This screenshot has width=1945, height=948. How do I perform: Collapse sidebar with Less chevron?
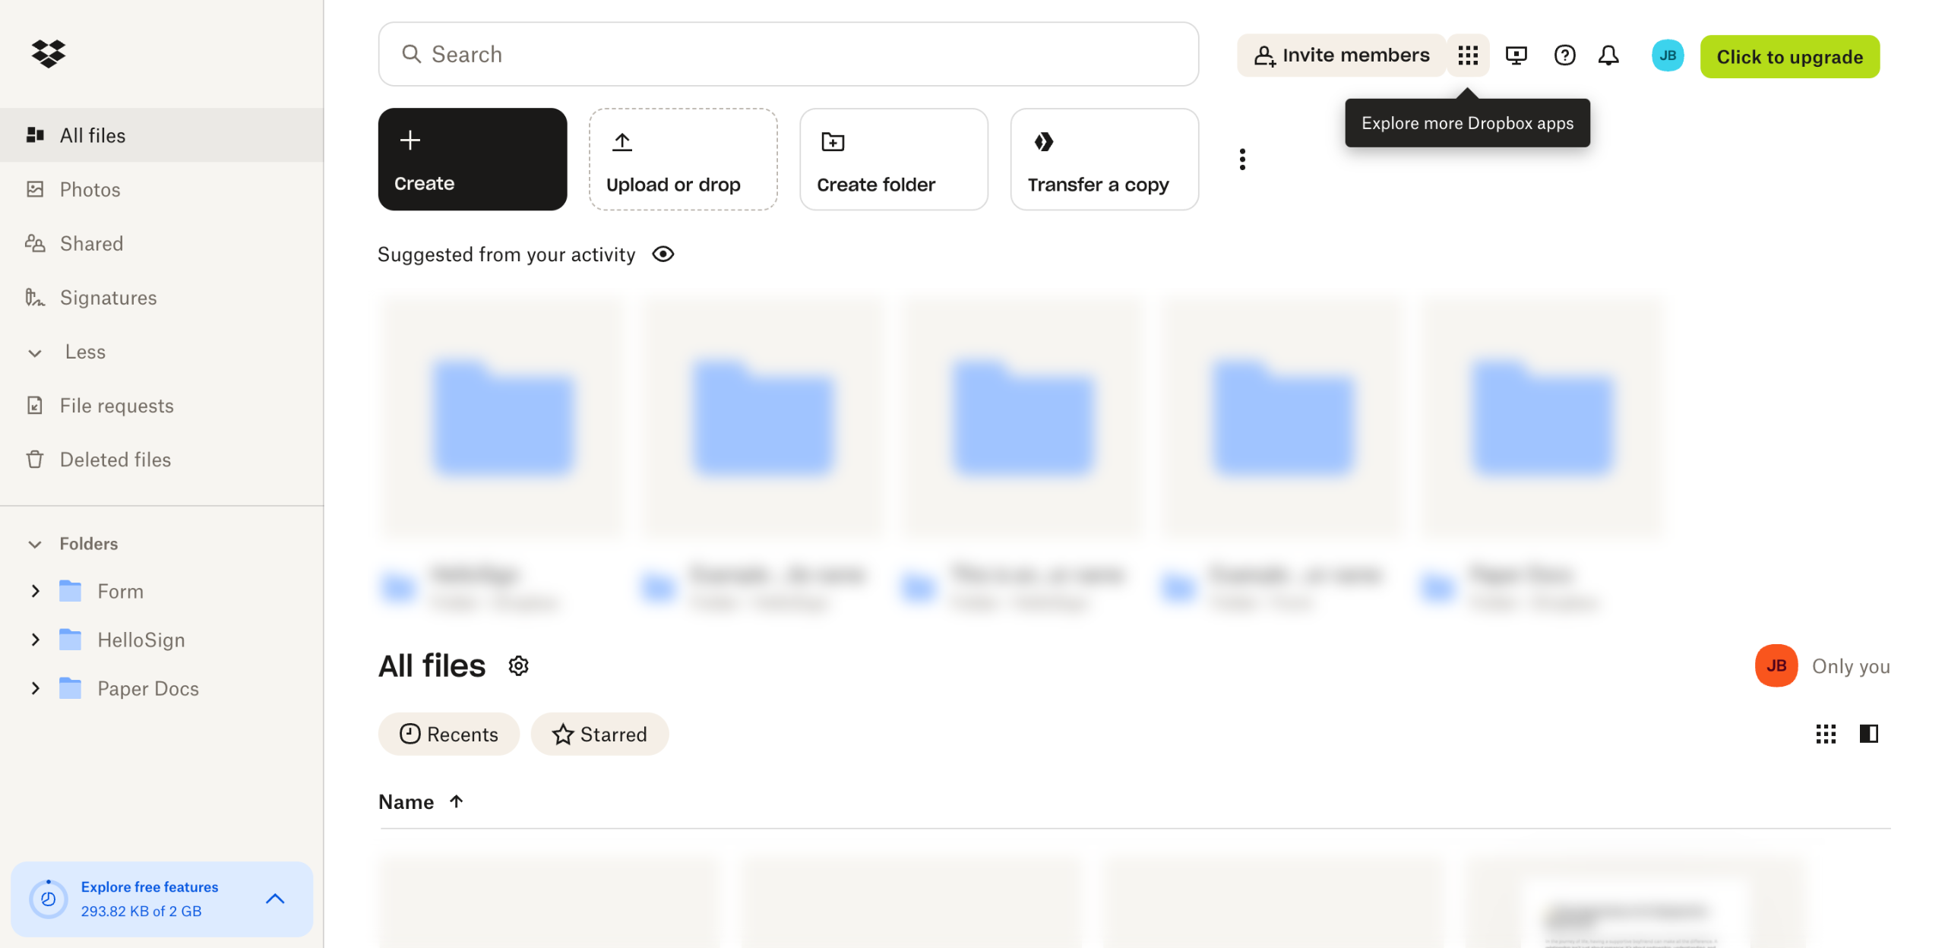point(35,352)
